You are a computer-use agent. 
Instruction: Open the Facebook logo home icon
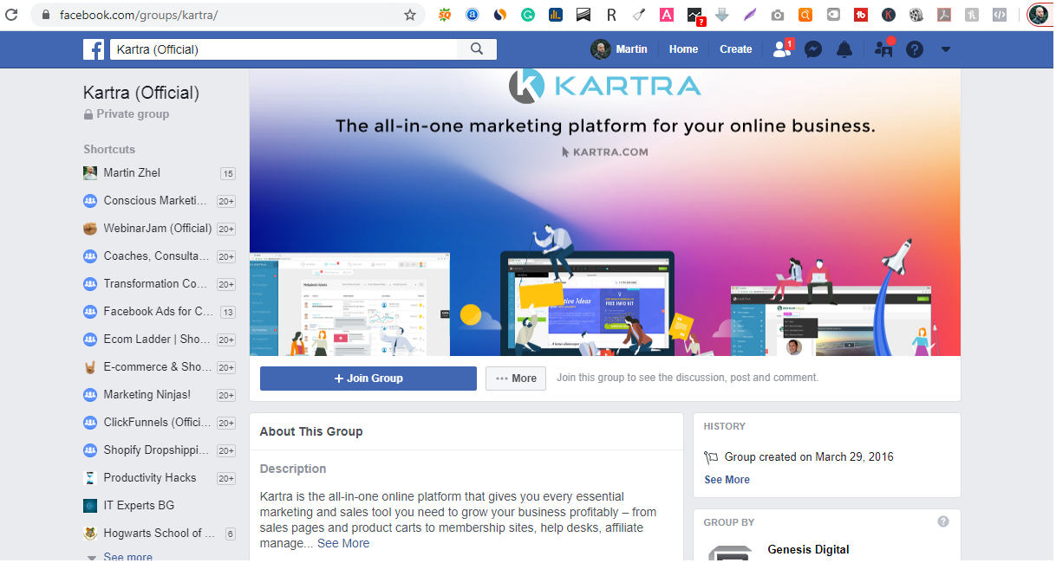[94, 49]
